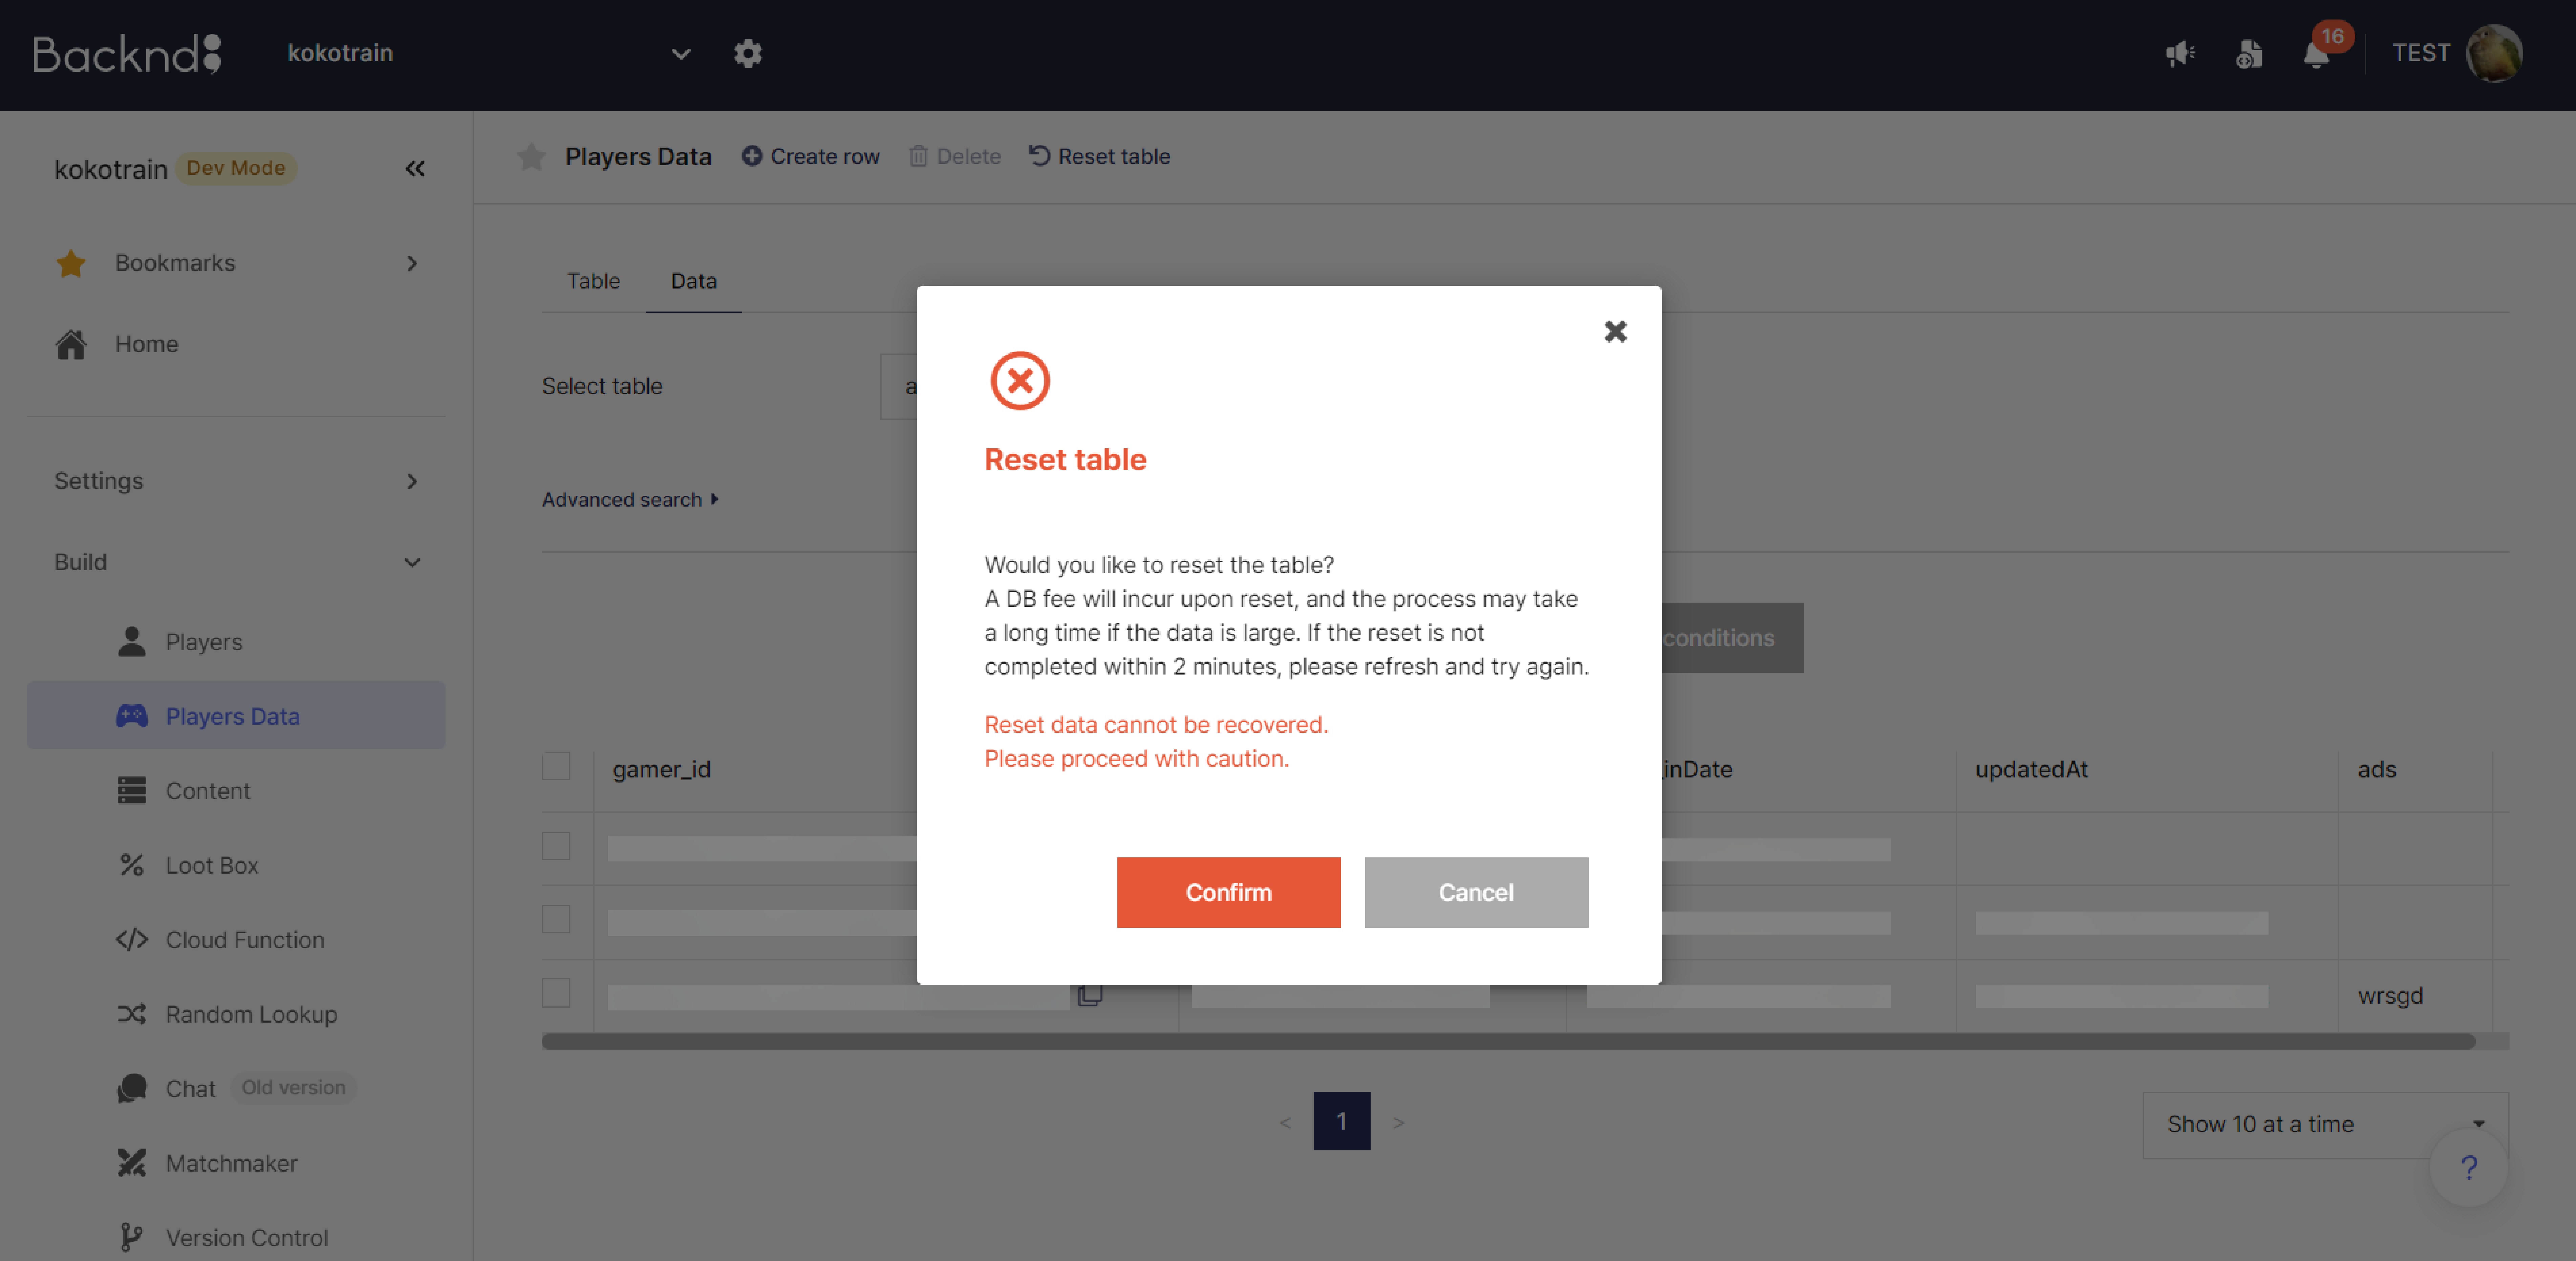Click the Random Lookup shuffle icon
Screen dimensions: 2576x1261
132,1014
